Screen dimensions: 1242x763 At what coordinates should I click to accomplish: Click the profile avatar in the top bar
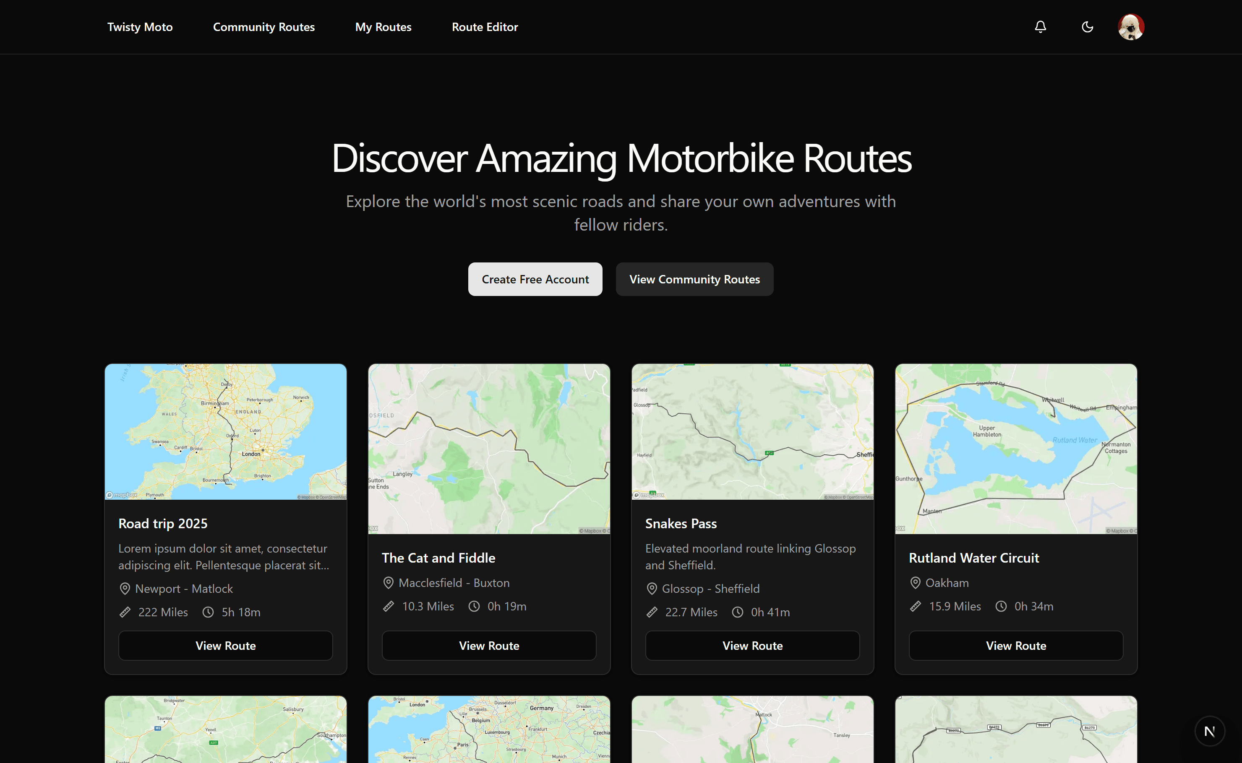click(x=1130, y=27)
